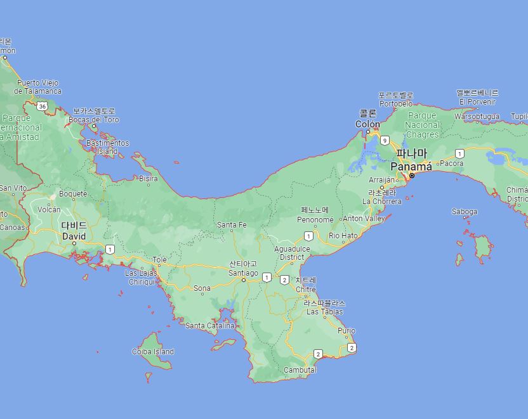Screen dimensions: 528x419
Task: Click the route 1 shield east of David
Action: point(110,250)
